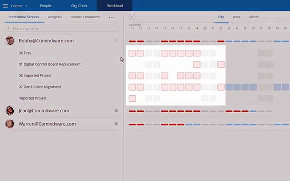The image size is (290, 181).
Task: Select the Workload tab
Action: click(115, 6)
